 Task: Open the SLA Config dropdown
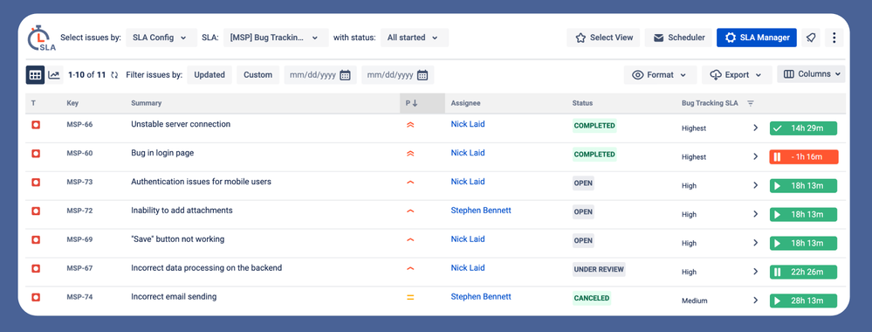coord(161,38)
